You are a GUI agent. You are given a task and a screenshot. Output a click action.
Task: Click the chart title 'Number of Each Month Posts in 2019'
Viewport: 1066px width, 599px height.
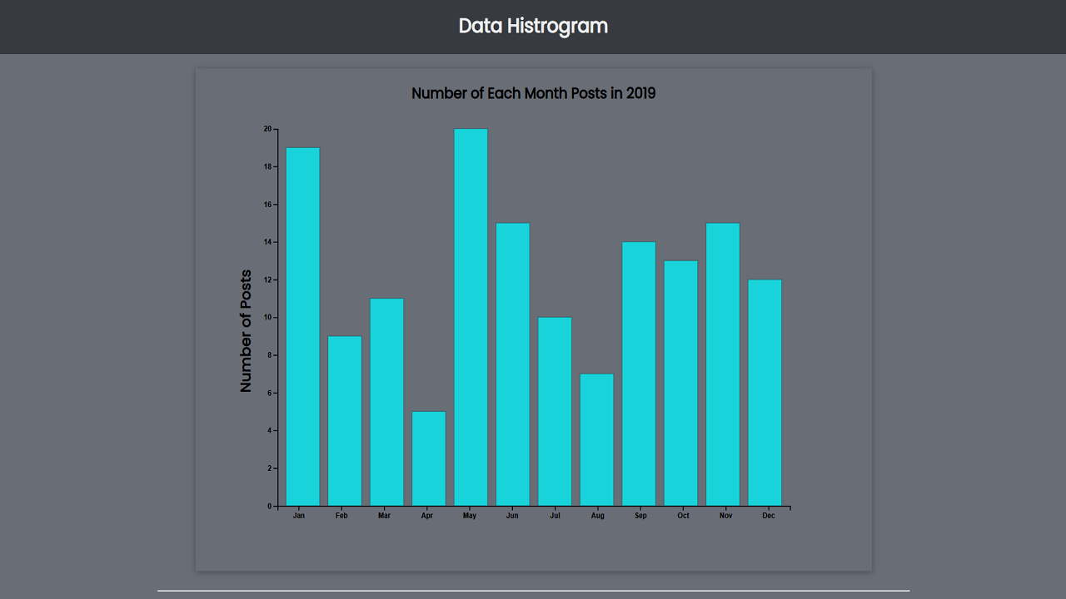click(x=533, y=93)
